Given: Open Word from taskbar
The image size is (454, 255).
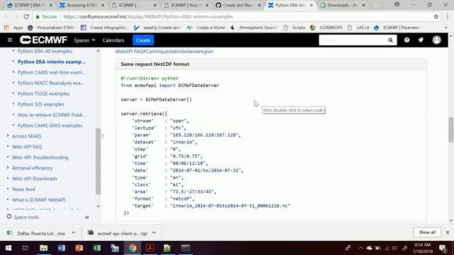Looking at the screenshot, I should pyautogui.click(x=62, y=248).
